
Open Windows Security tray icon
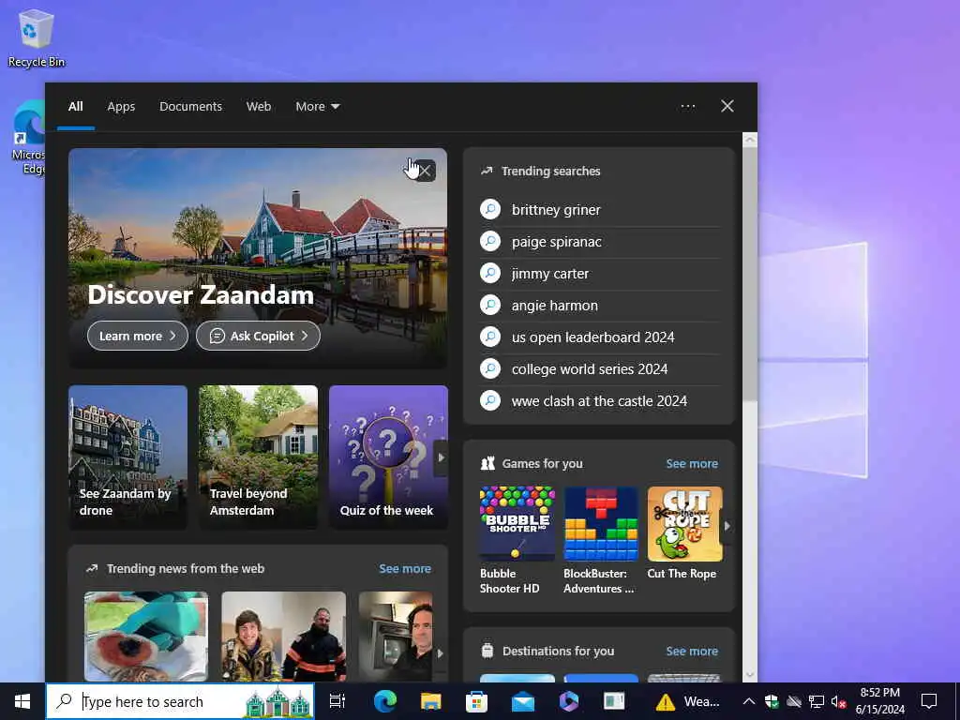pos(772,701)
